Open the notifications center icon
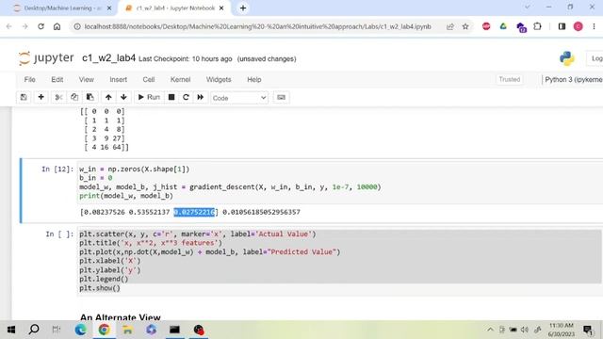This screenshot has height=339, width=603. (588, 330)
